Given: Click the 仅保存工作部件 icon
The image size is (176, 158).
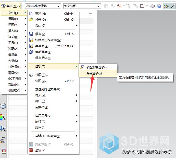Looking at the screenshot, I should 31,40.
